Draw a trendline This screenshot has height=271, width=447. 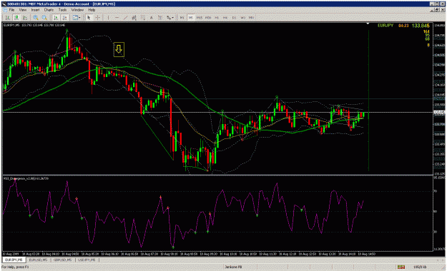(x=125, y=18)
